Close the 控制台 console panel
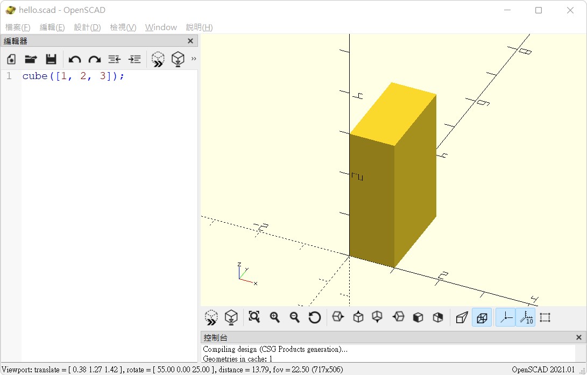Image resolution: width=587 pixels, height=375 pixels. click(x=579, y=337)
